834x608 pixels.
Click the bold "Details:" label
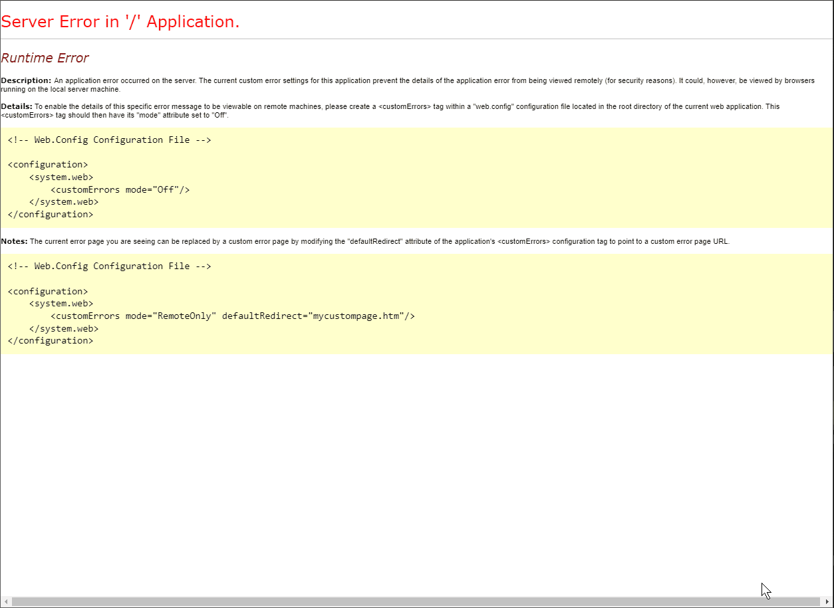pos(17,106)
